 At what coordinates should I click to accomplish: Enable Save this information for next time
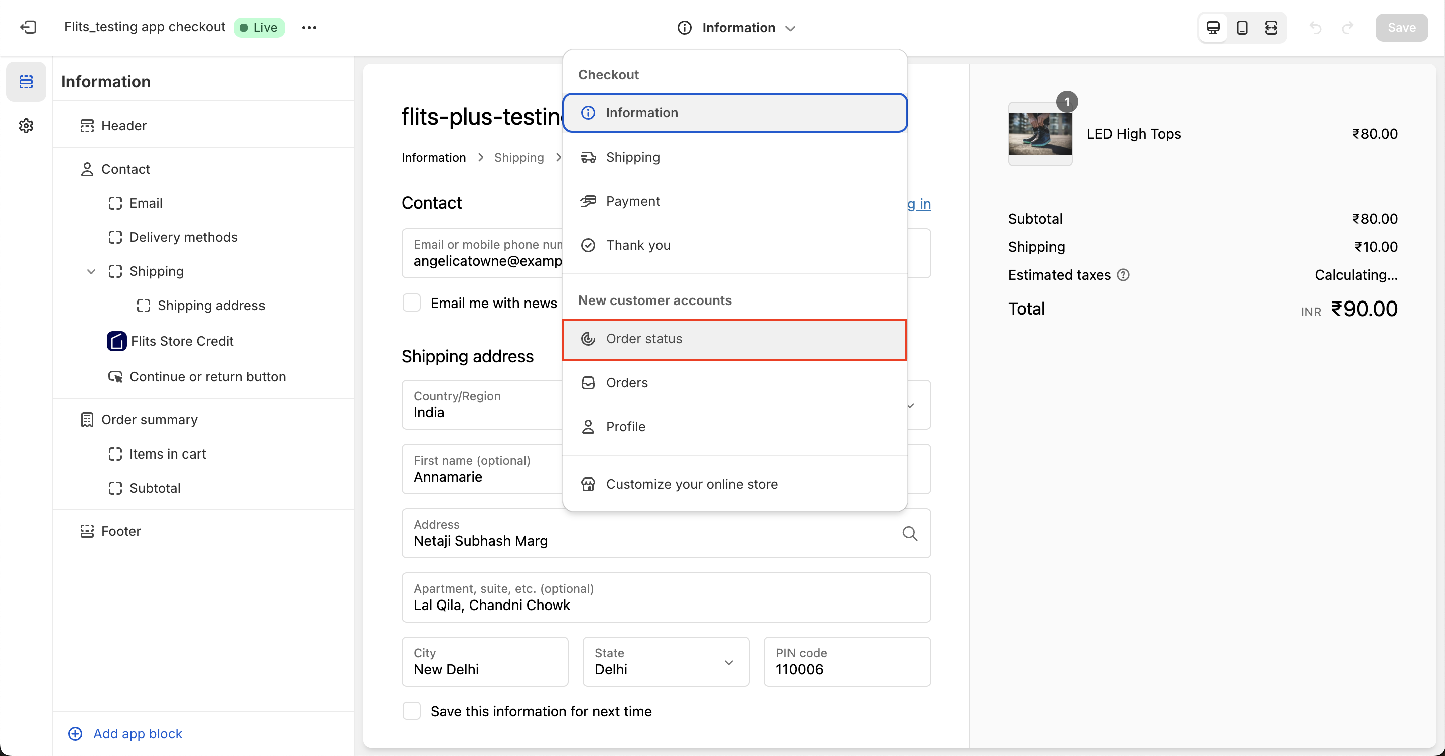pyautogui.click(x=412, y=711)
